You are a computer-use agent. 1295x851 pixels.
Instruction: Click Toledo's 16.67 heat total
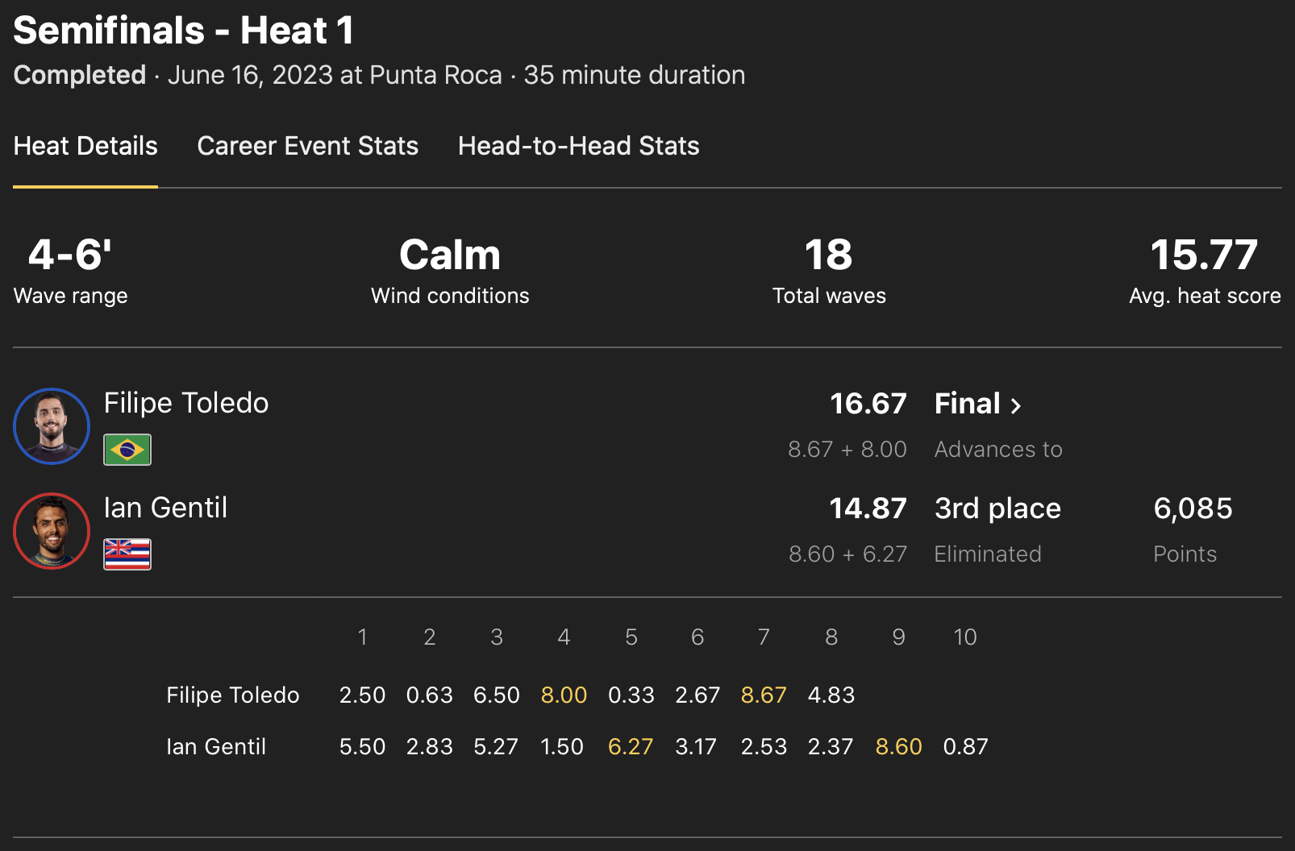(868, 404)
